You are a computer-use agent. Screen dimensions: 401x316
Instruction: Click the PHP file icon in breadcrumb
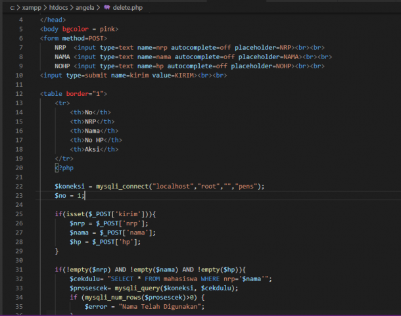click(x=107, y=7)
